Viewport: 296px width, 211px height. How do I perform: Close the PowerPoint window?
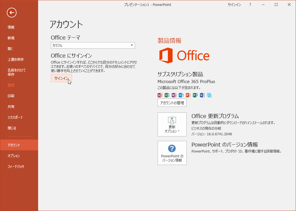pyautogui.click(x=289, y=5)
